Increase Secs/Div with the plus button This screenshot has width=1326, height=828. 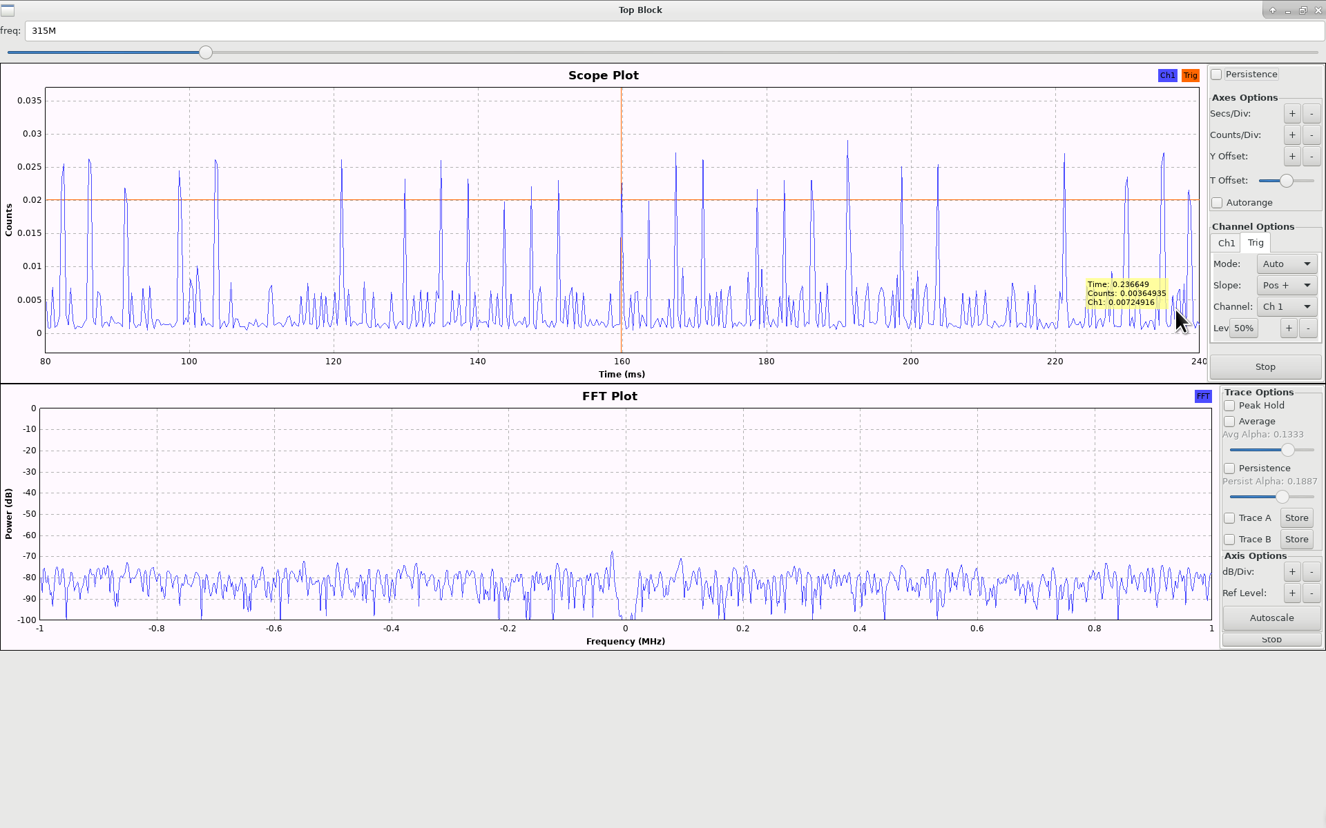click(x=1292, y=114)
